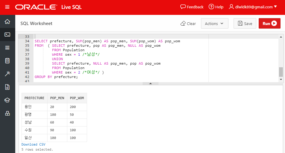
Task: Select the 성남 prefecture cell
Action: click(34, 122)
